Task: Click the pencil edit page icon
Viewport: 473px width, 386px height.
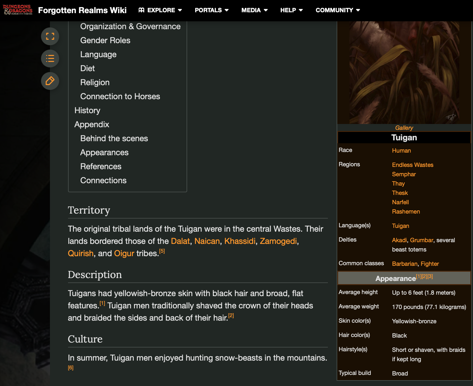Action: [50, 81]
